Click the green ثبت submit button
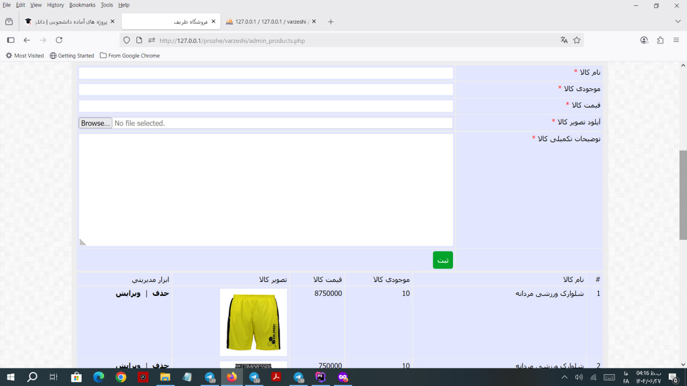687x386 pixels. [443, 260]
